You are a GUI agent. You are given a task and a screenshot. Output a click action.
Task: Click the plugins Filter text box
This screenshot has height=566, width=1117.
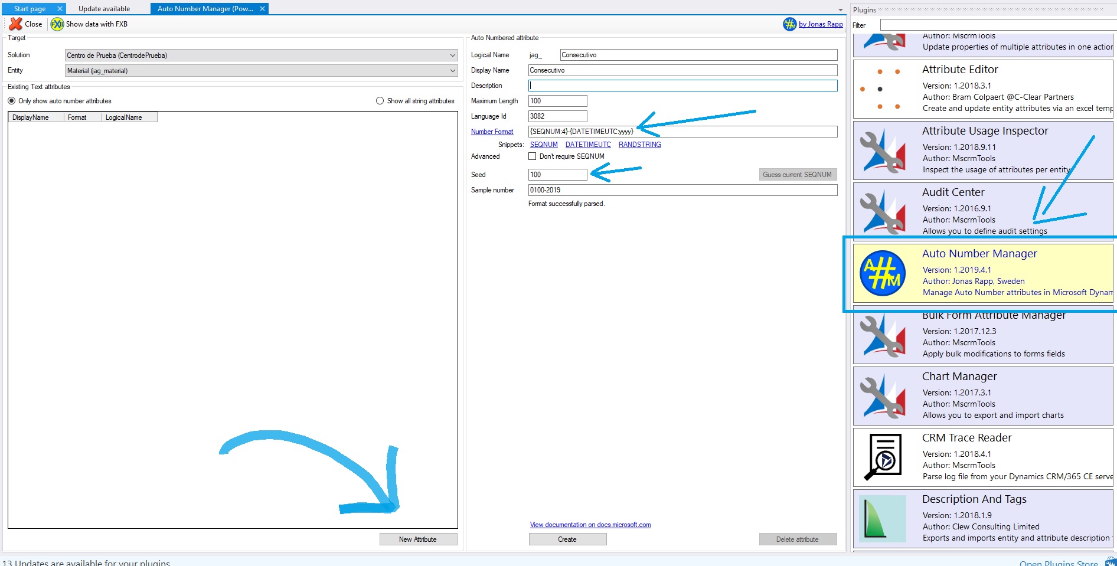pos(998,25)
